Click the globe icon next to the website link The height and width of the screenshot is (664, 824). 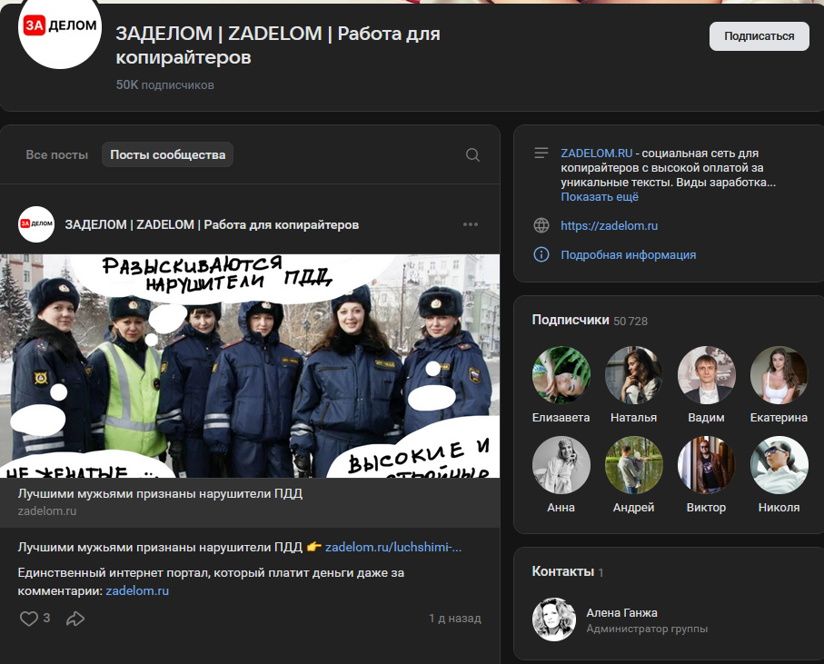click(x=542, y=228)
